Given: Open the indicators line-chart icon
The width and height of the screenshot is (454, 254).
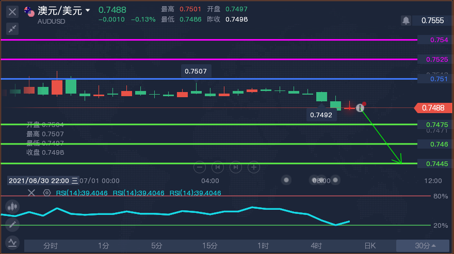Looking at the screenshot, I should click(x=12, y=243).
